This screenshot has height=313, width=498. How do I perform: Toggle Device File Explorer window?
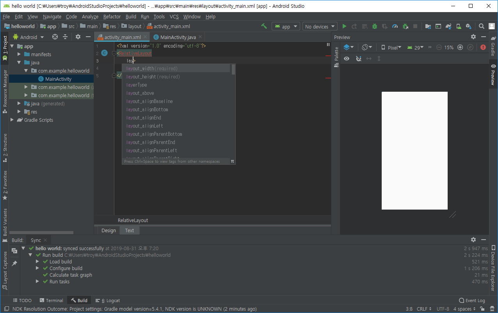click(493, 268)
